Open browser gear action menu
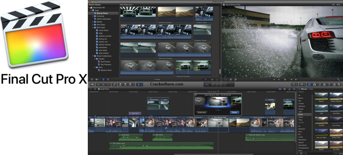Viewport: 343px width, 155px height. coord(97,80)
